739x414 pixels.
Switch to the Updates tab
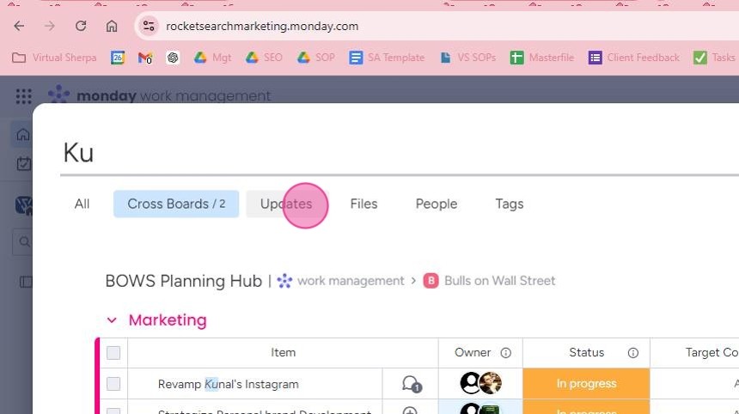tap(286, 204)
